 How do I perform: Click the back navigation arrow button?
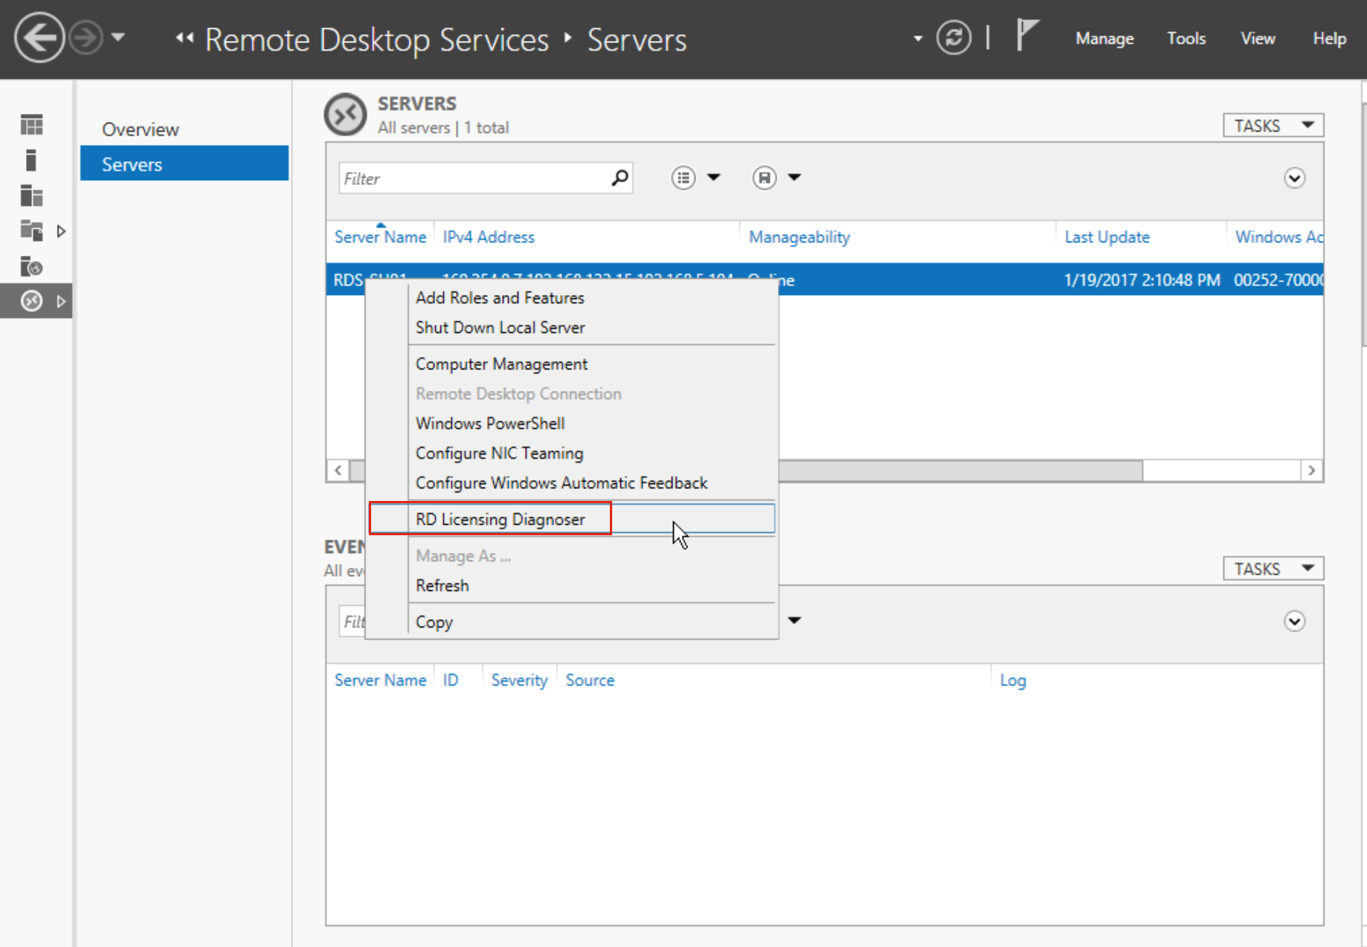(x=39, y=38)
